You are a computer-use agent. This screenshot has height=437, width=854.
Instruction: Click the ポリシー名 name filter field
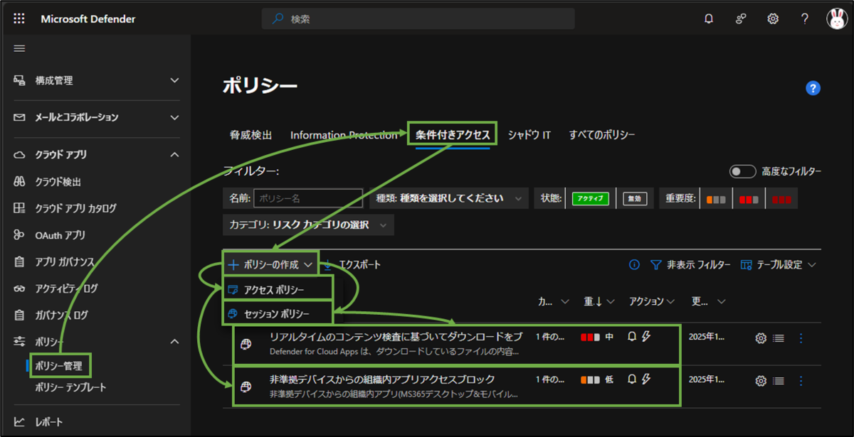coord(308,198)
